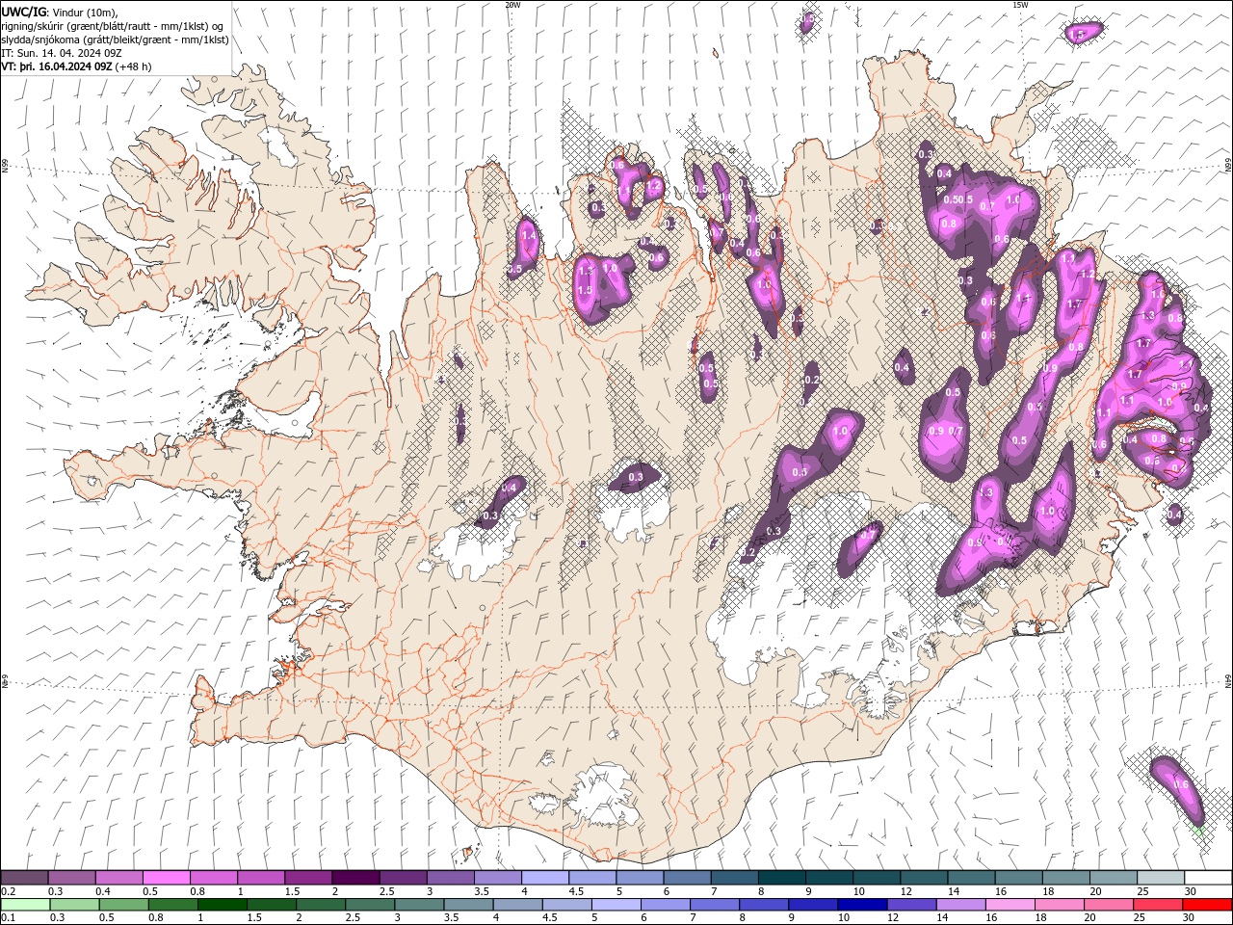Click the lower legend swatch between 18 and 20
Image resolution: width=1233 pixels, height=925 pixels.
tap(1059, 905)
